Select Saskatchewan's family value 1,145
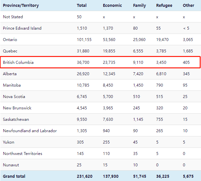 [138, 119]
